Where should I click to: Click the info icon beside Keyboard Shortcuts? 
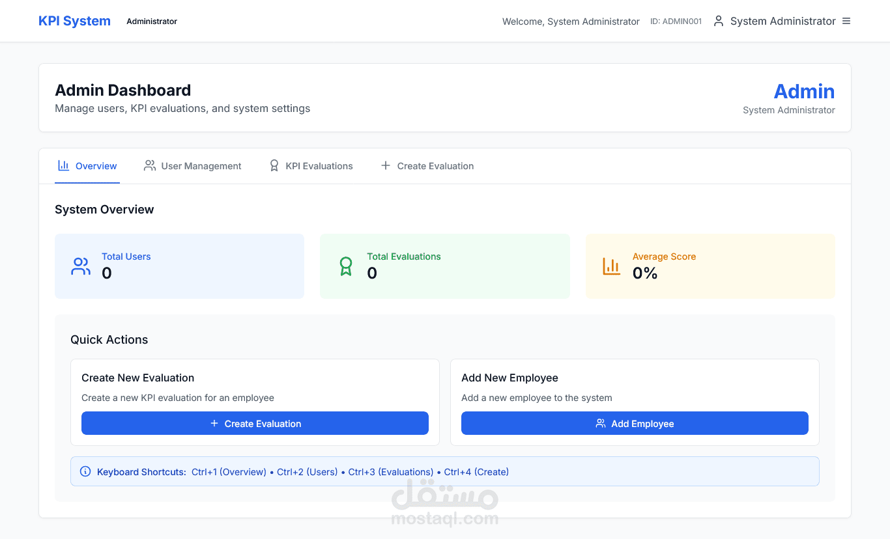click(85, 471)
